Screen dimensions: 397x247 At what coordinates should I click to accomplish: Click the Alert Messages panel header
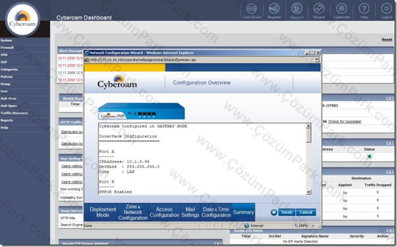(71, 51)
